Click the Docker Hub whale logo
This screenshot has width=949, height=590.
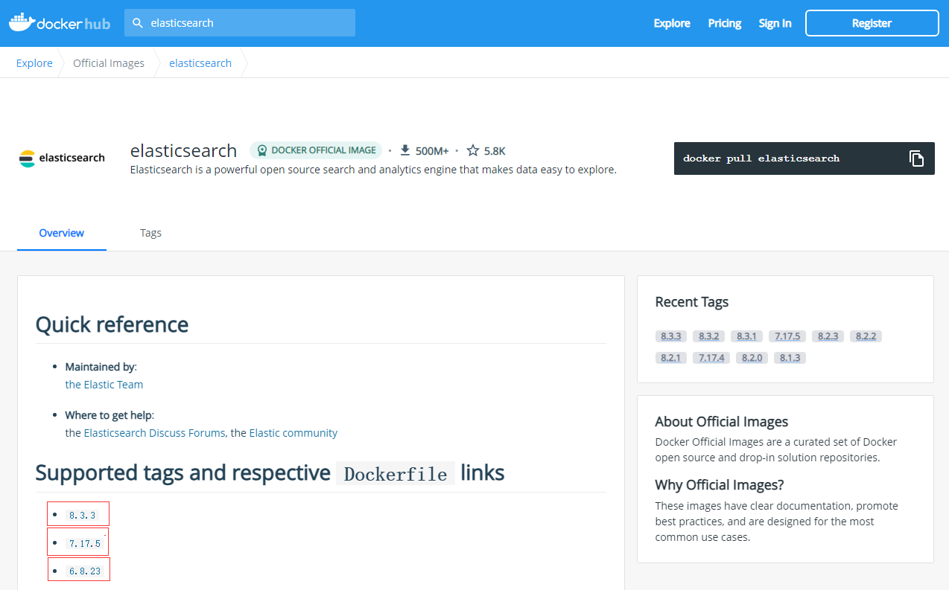59,23
